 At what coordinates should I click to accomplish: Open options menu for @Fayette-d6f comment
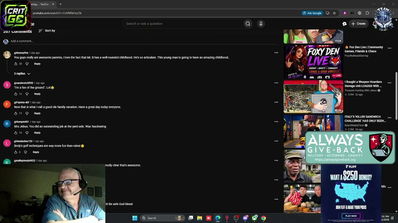276,102
